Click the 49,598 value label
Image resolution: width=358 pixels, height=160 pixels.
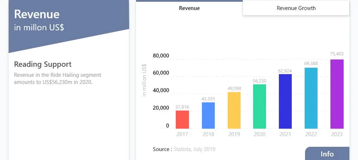coord(234,89)
